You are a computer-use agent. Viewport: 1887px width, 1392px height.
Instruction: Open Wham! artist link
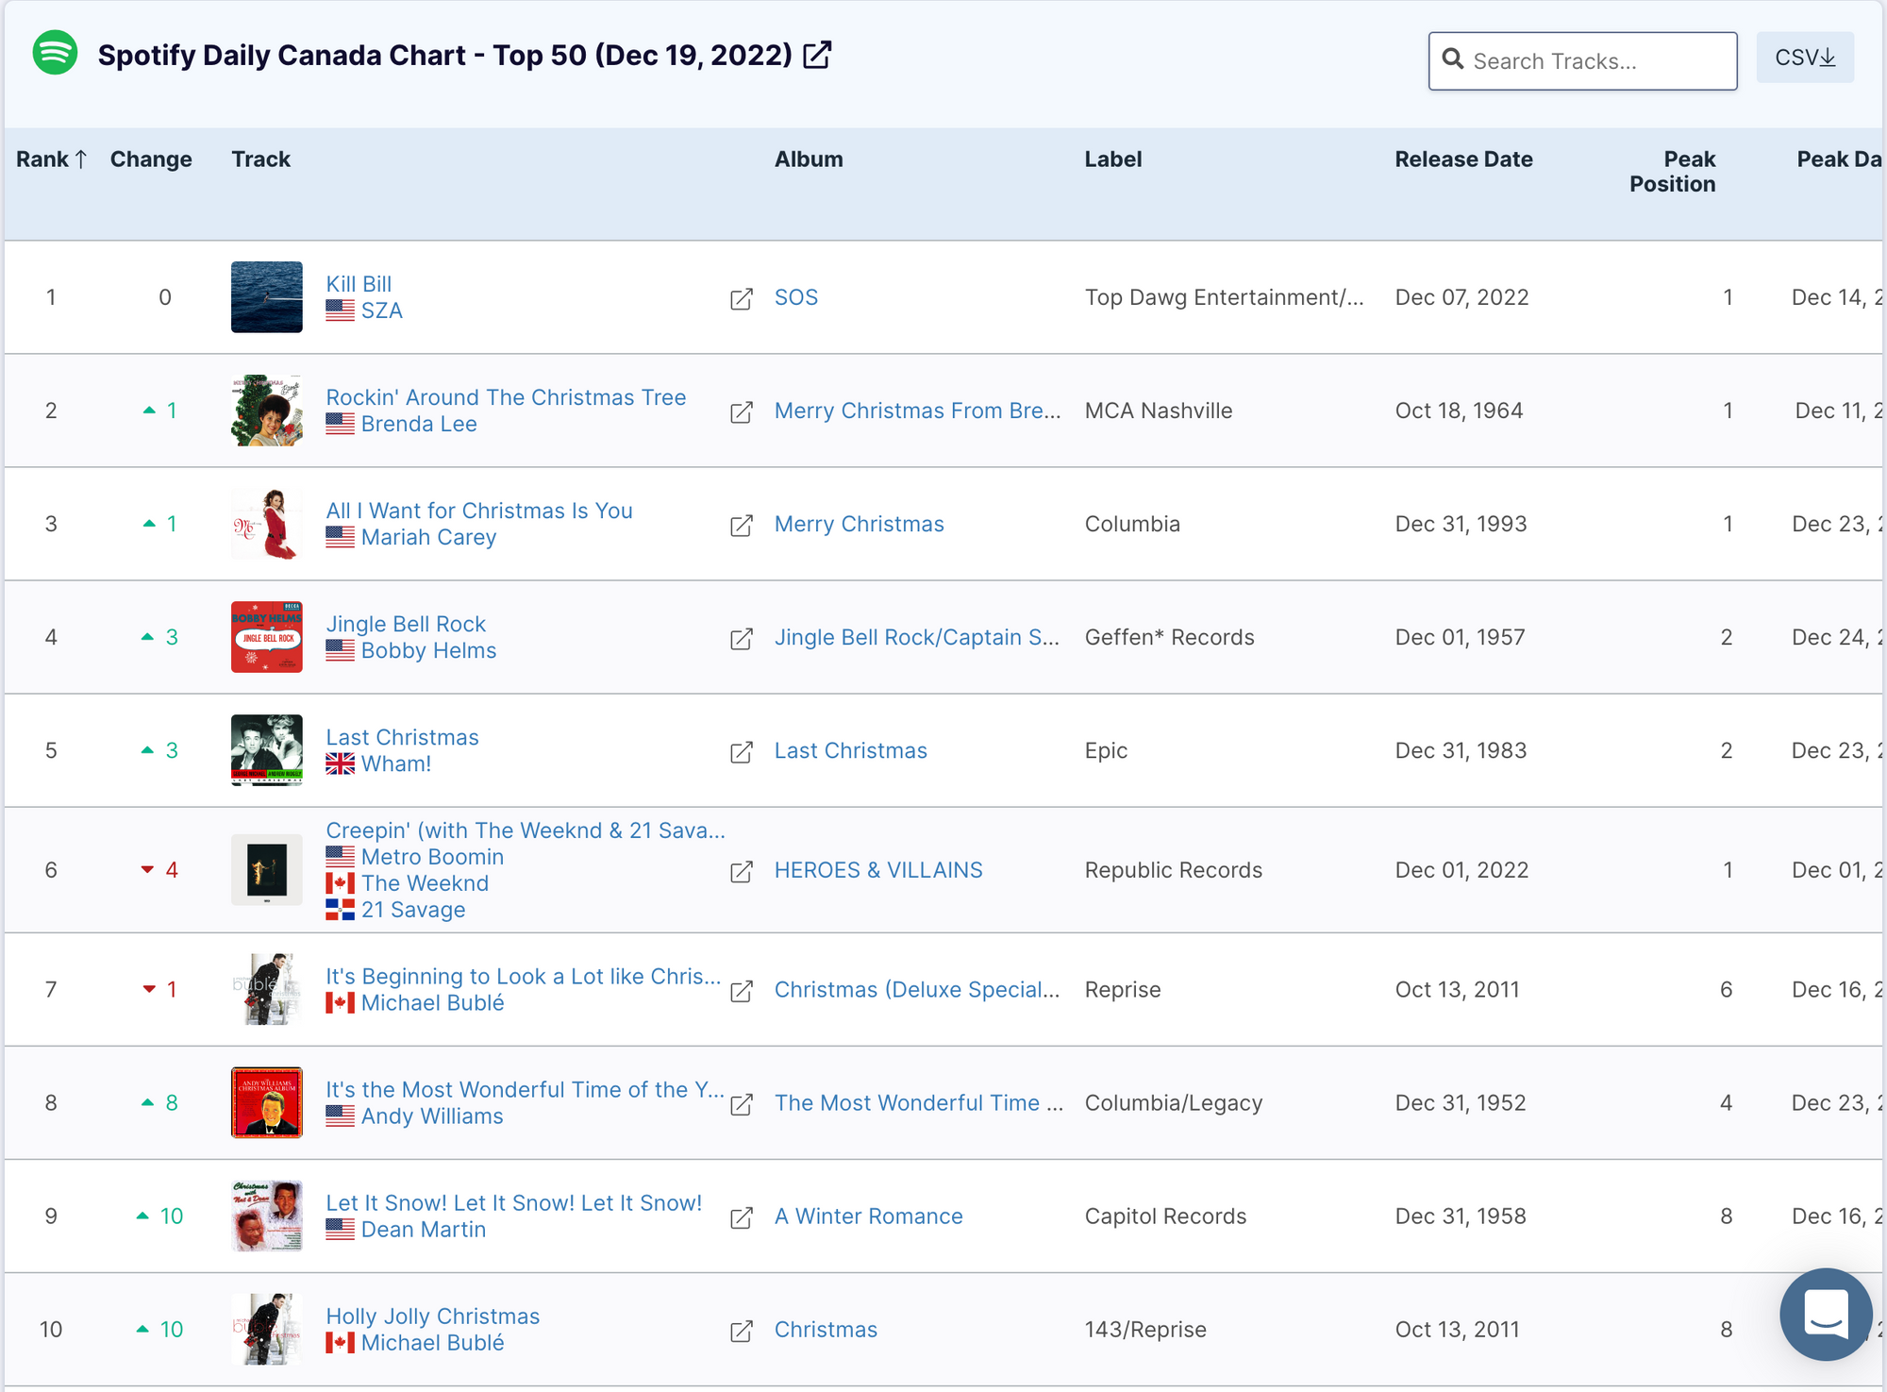[396, 763]
